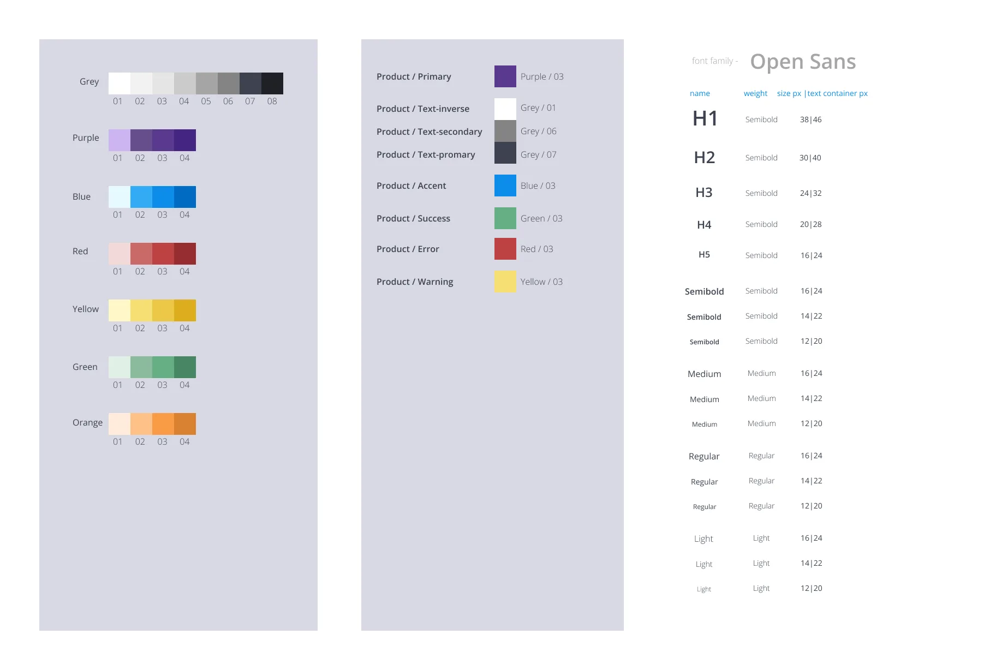Screen dimensions: 984x670
Task: Select the Red 04 dark red swatch
Action: (185, 254)
